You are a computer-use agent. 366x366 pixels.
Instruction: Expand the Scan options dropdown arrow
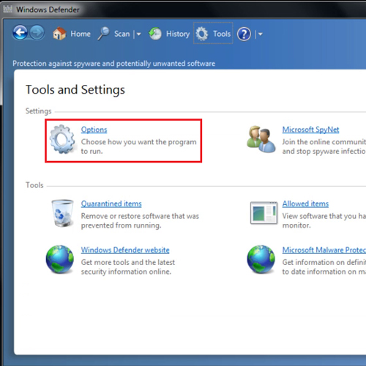[138, 34]
